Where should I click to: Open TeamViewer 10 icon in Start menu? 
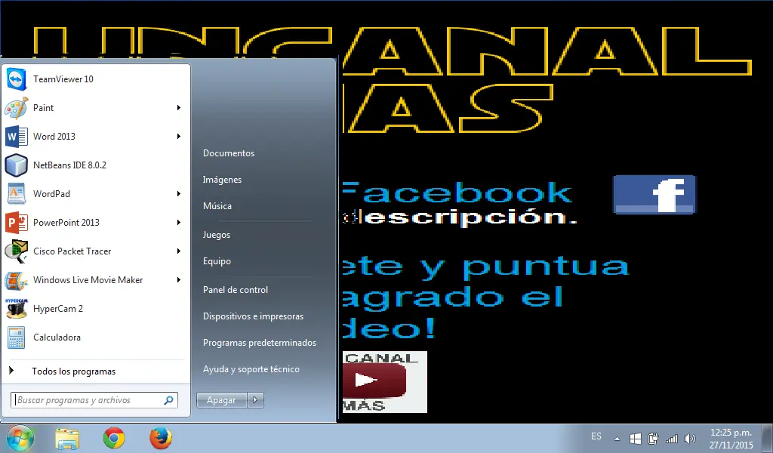coord(17,79)
